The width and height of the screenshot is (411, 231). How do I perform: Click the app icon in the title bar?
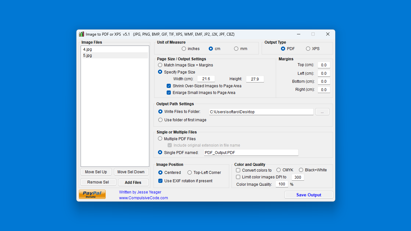coord(82,34)
